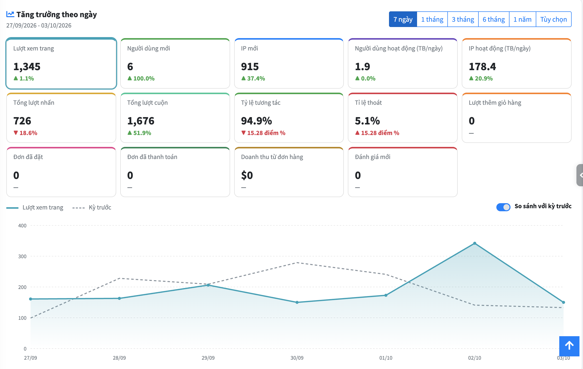The image size is (583, 369).
Task: Click the 02/10 peak data point
Action: pos(475,243)
